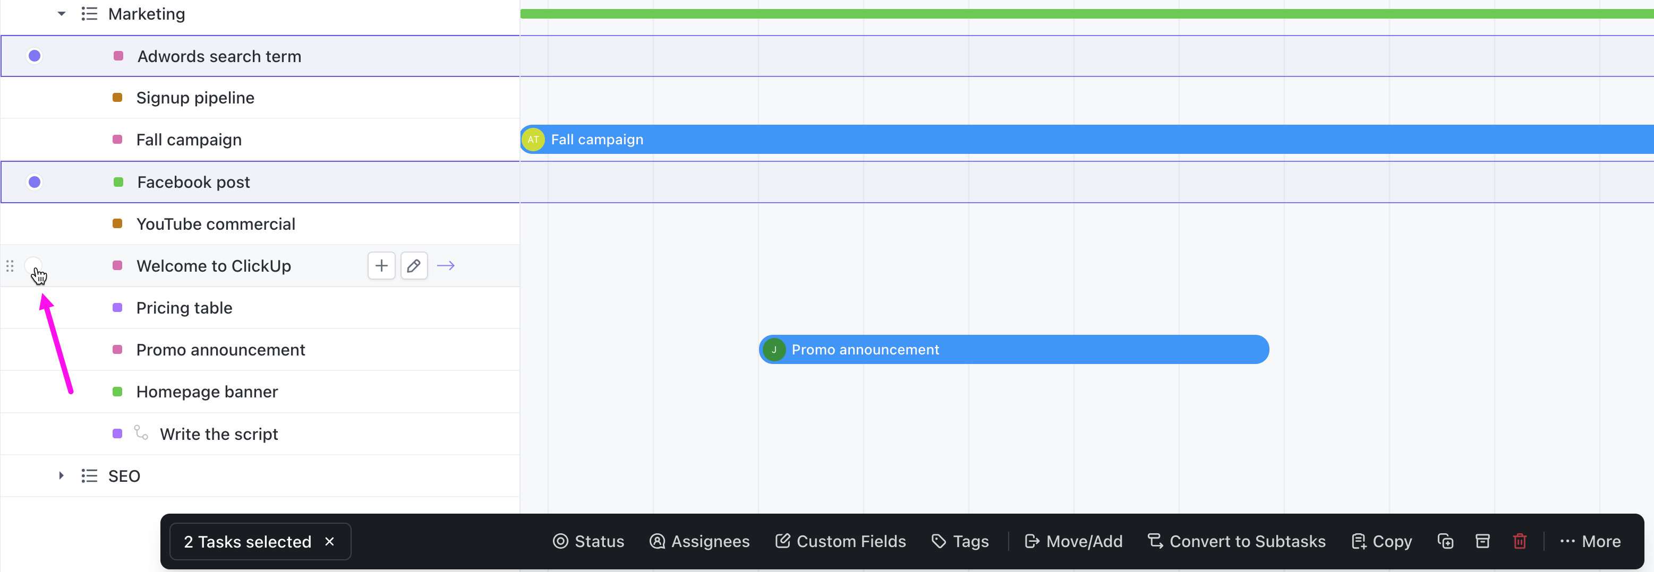Viewport: 1654px width, 572px height.
Task: Grab the drag handle next to Welcome to ClickUp
Action: [x=10, y=265]
